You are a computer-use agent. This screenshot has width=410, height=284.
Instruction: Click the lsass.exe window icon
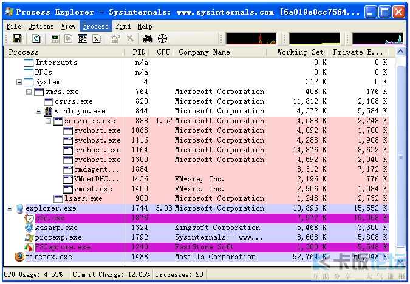58,199
